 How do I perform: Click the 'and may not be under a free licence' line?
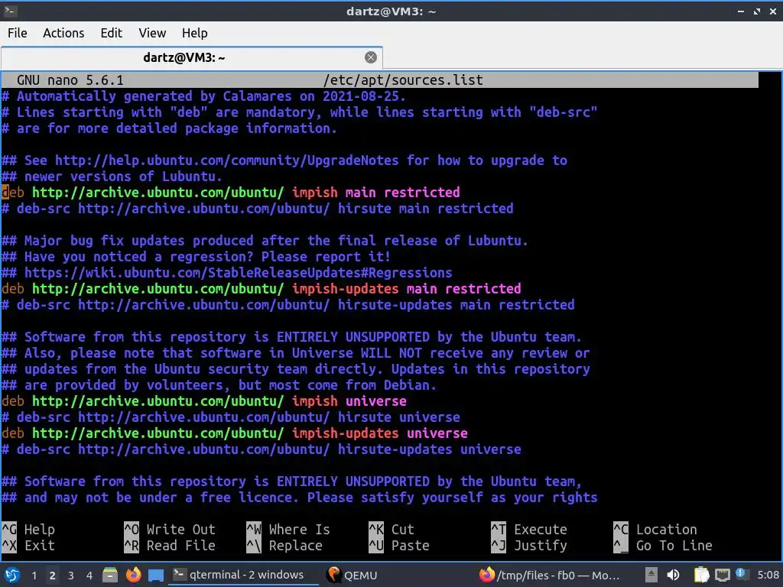300,497
